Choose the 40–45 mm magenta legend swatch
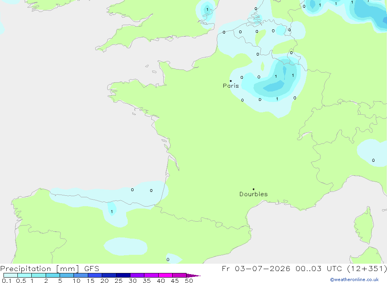 coord(165,275)
